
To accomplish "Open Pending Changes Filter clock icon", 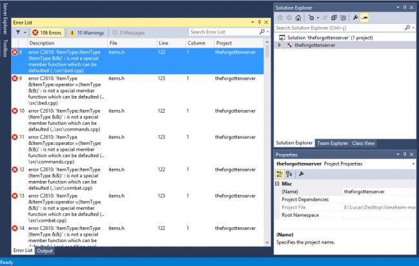I will [311, 18].
